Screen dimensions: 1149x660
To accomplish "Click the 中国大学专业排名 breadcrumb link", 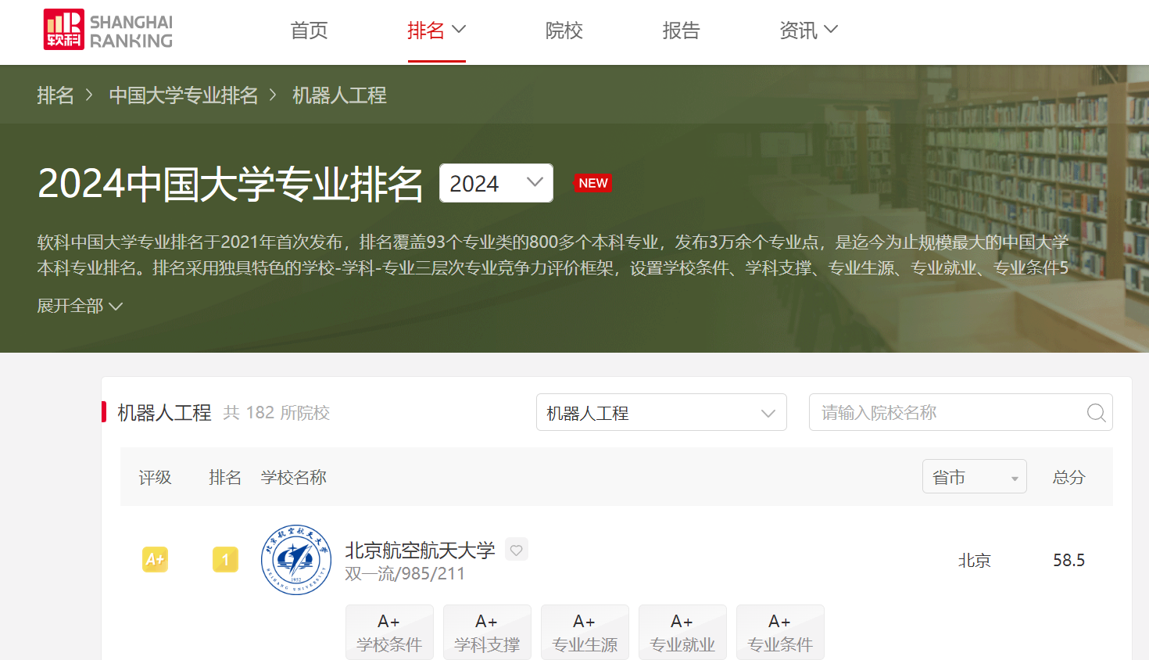I will point(184,95).
